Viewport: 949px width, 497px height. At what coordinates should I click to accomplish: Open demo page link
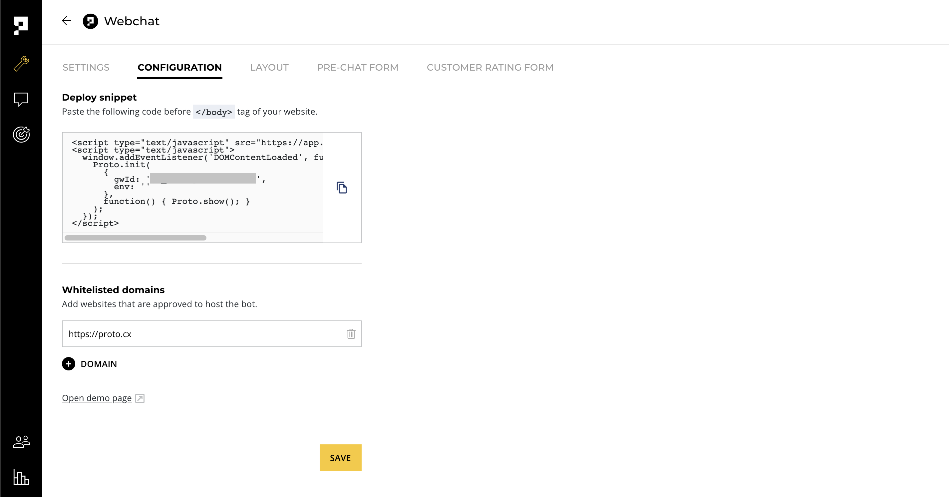click(97, 398)
